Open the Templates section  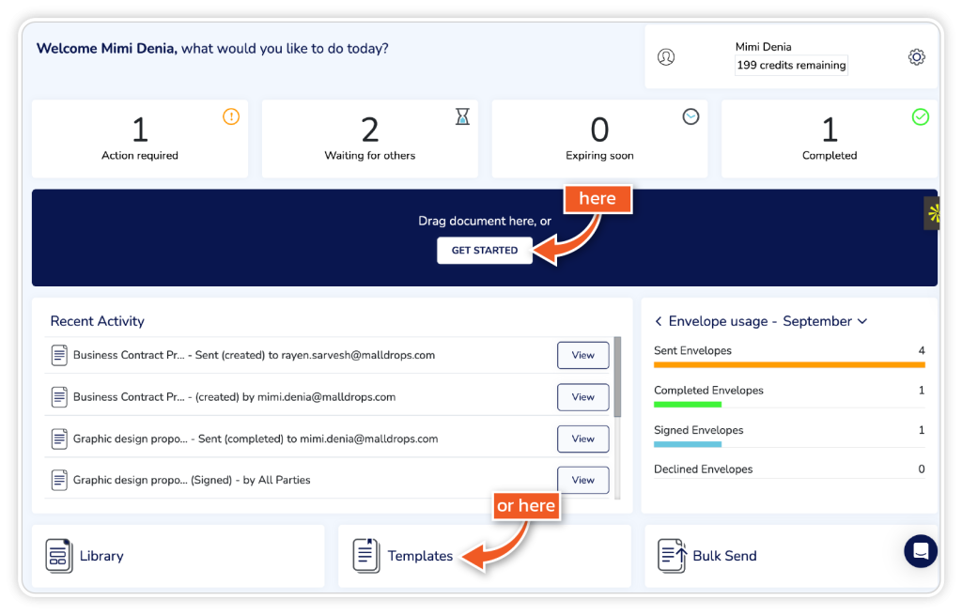click(x=419, y=556)
